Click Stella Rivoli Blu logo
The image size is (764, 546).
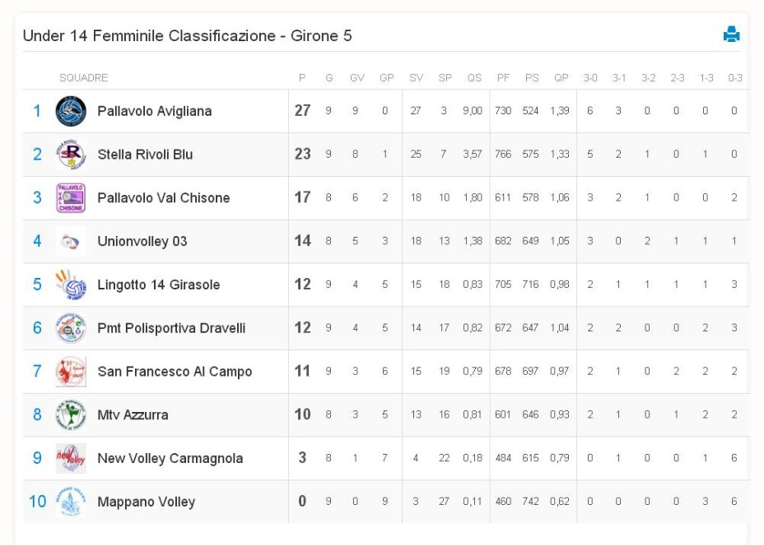click(71, 155)
